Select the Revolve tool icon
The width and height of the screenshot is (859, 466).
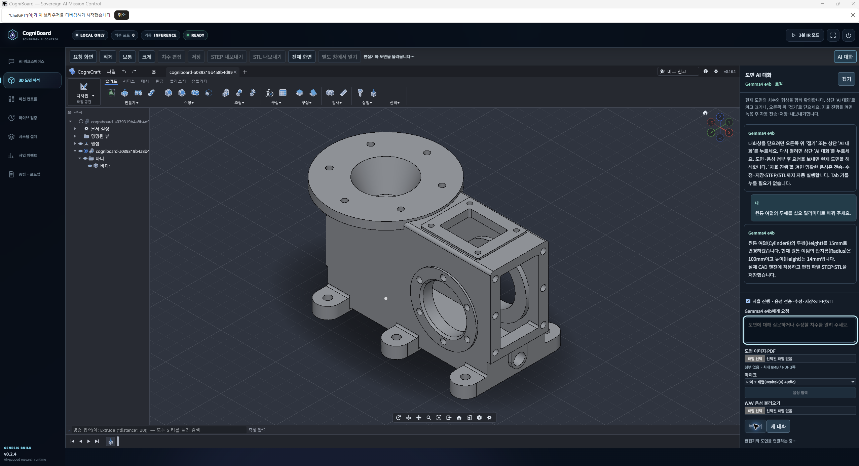tap(138, 93)
